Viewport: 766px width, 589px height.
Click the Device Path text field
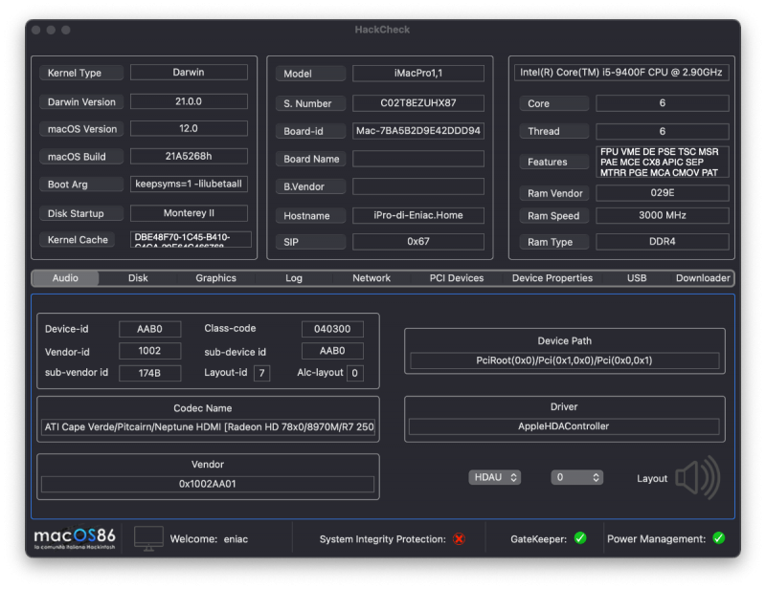point(564,360)
